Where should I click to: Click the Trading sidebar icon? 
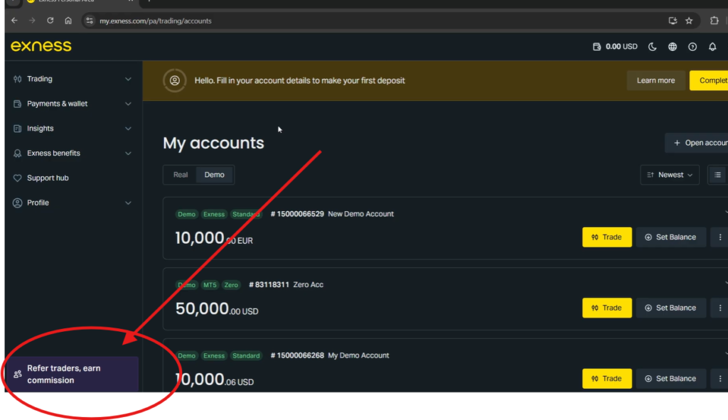(17, 79)
